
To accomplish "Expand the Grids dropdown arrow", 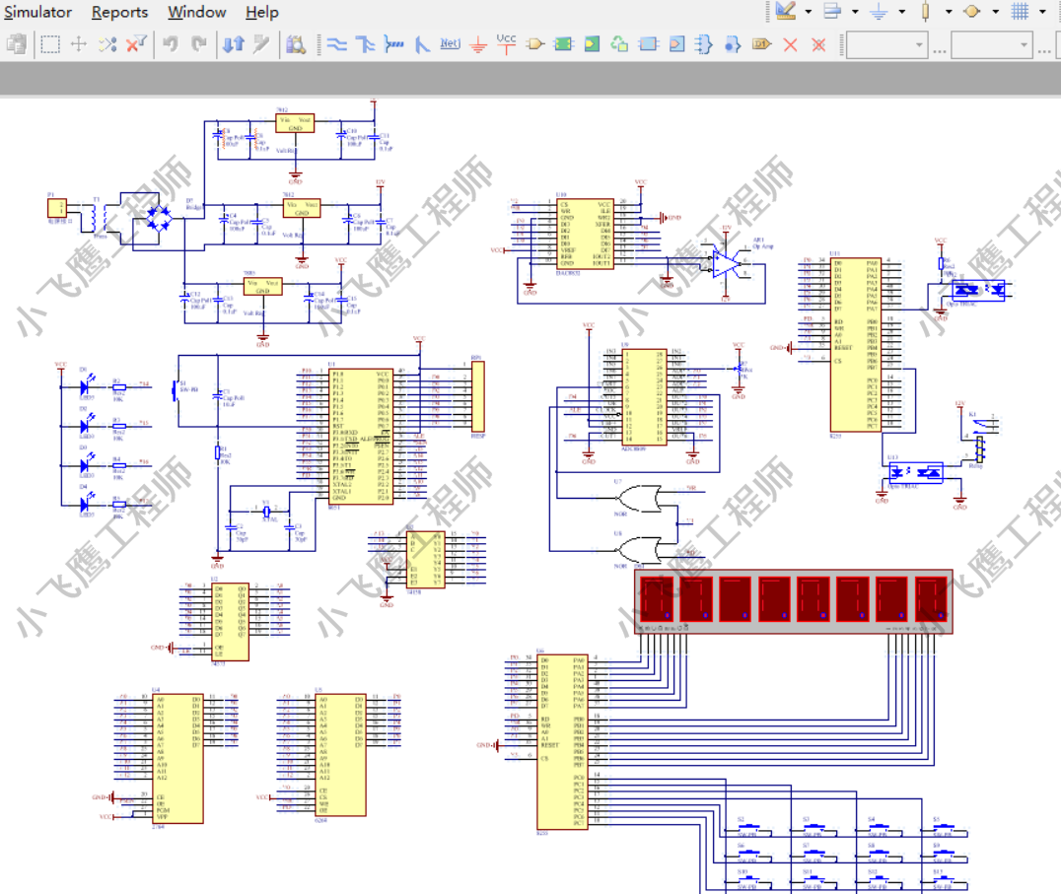I will (1042, 12).
